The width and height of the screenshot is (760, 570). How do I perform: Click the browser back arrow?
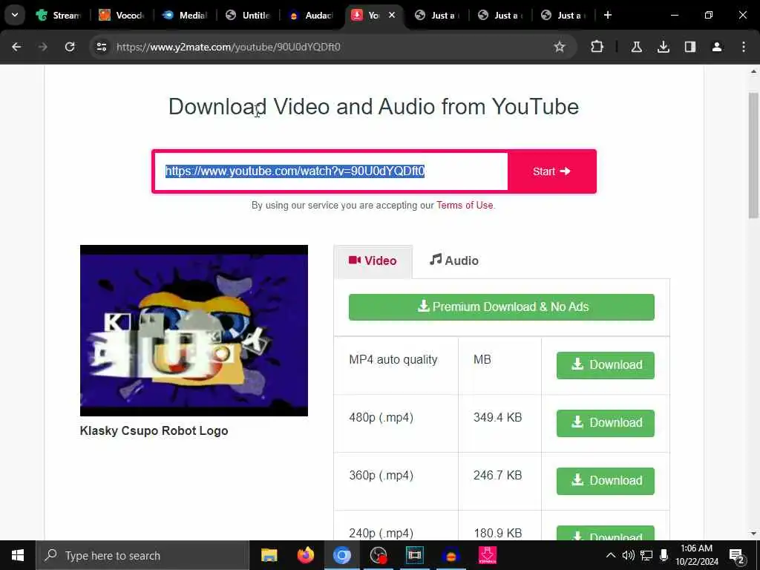[16, 47]
